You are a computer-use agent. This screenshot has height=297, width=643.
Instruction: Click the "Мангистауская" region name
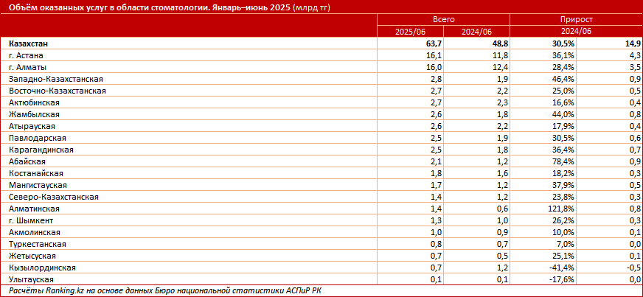pyautogui.click(x=38, y=185)
